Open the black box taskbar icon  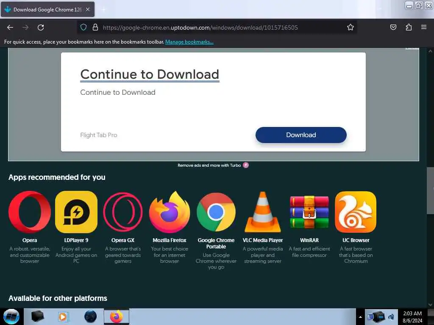pyautogui.click(x=37, y=317)
